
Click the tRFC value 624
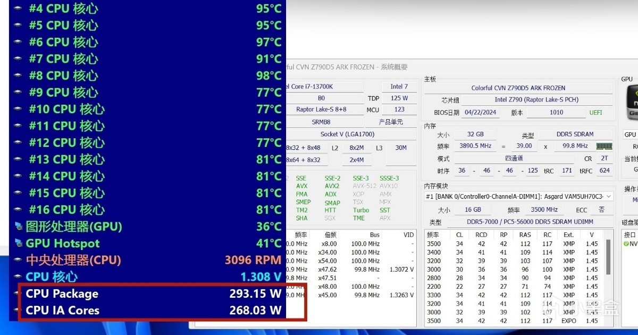tap(605, 171)
